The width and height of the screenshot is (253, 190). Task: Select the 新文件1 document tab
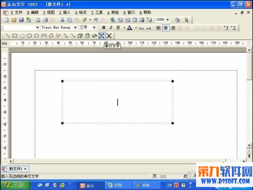15,169
